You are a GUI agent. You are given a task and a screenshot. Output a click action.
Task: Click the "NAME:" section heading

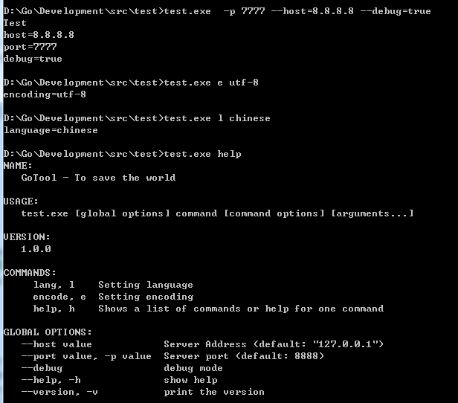[x=18, y=166]
